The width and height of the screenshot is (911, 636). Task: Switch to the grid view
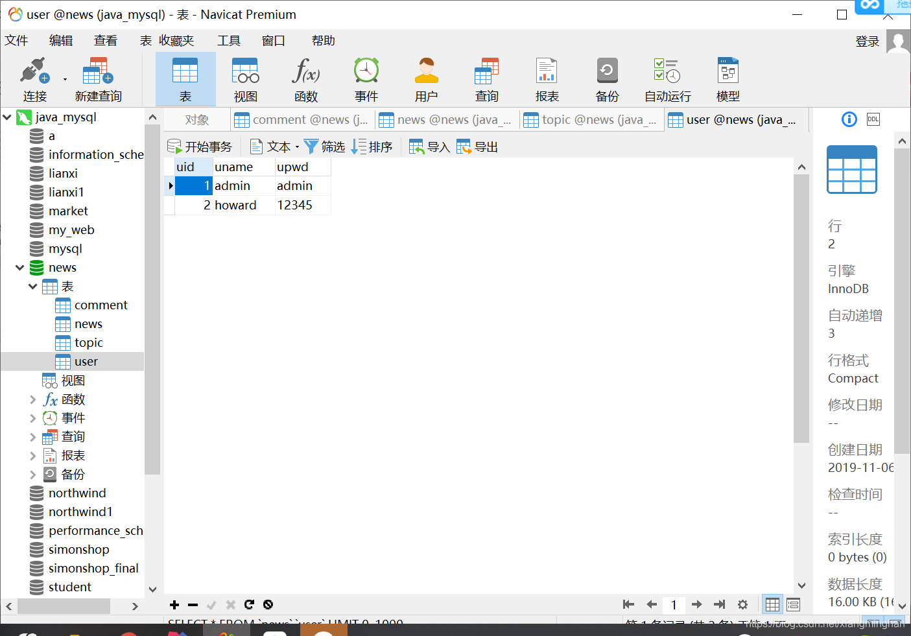click(772, 605)
